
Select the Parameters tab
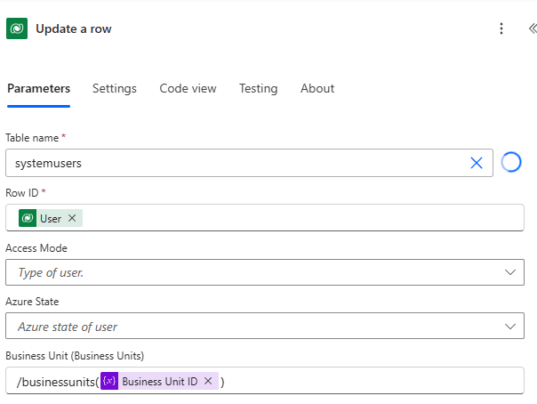[x=38, y=88]
